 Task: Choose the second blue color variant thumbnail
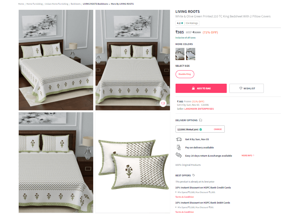191,54
